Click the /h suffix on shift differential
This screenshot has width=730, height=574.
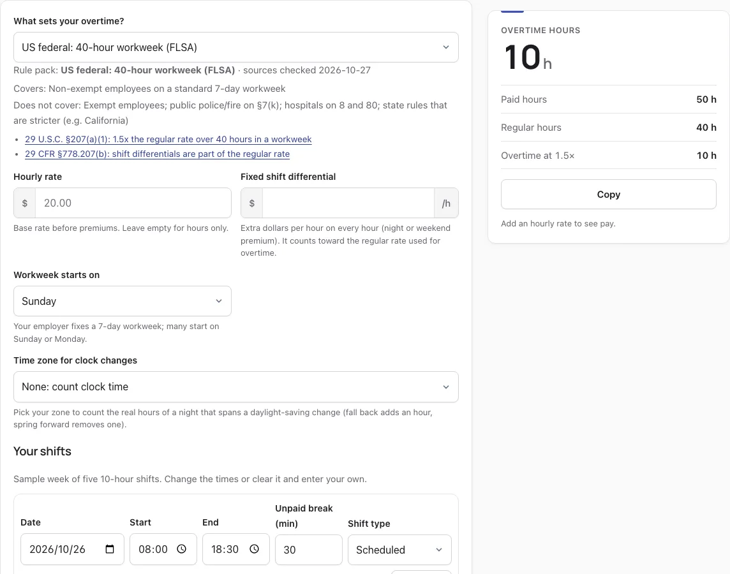click(x=446, y=203)
